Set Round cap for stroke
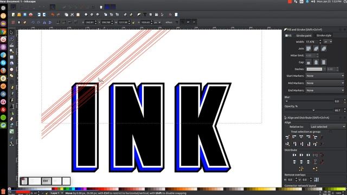 316,62
